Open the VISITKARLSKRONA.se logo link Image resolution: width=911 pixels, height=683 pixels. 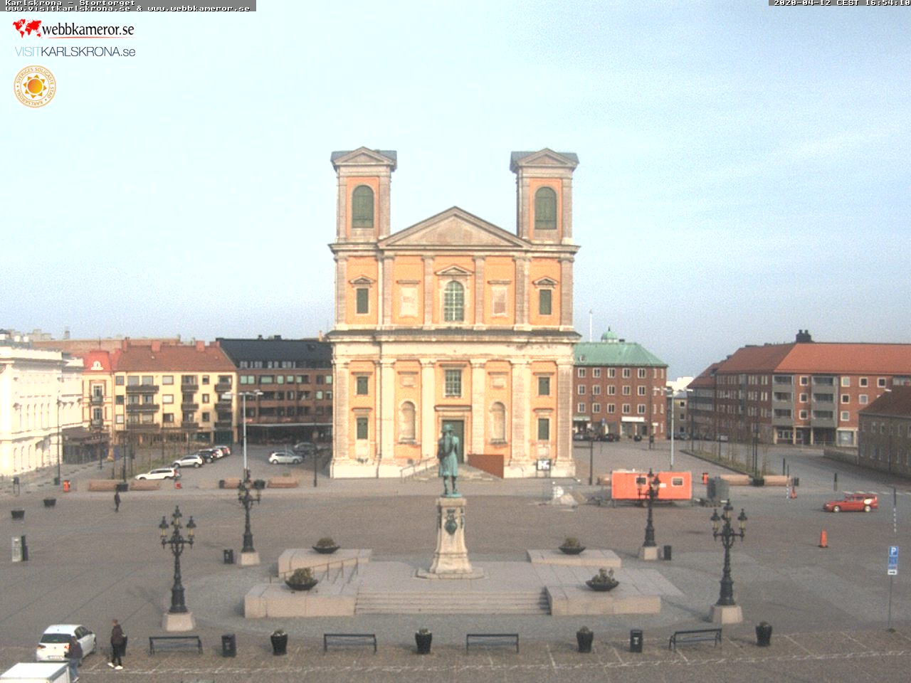(x=75, y=52)
